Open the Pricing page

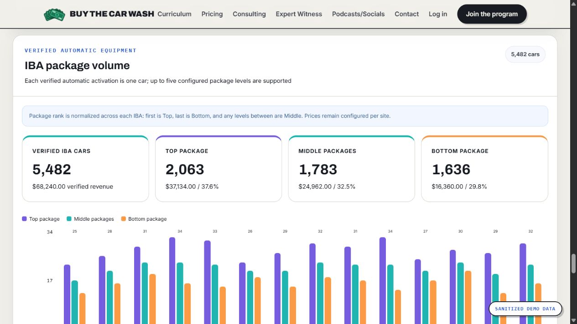pos(212,14)
